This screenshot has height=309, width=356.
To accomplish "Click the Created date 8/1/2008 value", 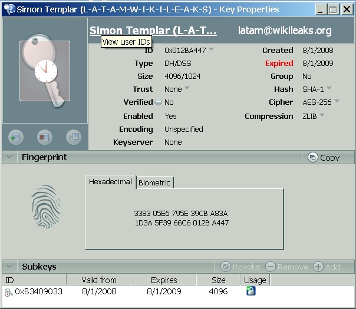I will coord(318,51).
